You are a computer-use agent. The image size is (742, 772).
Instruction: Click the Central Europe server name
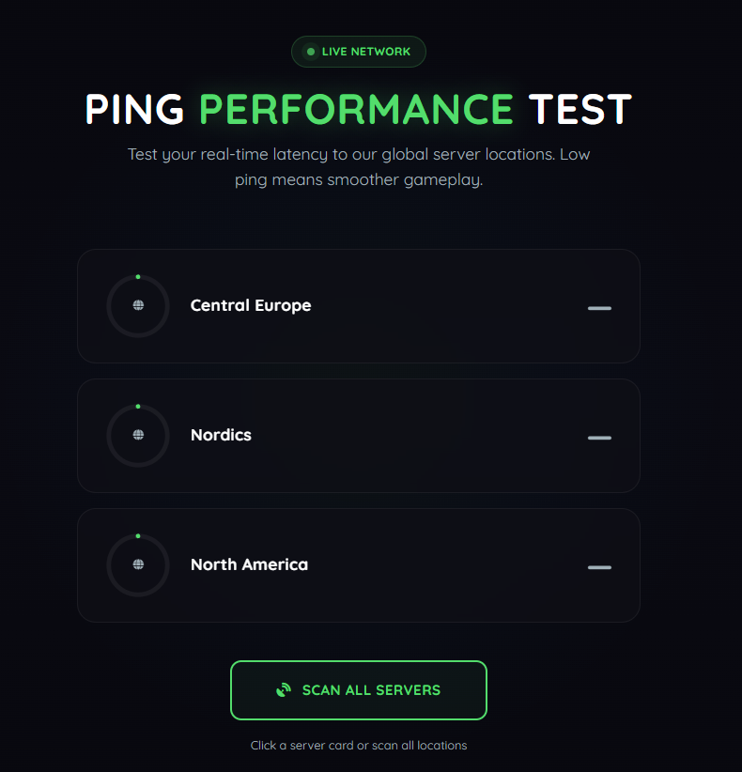(251, 305)
